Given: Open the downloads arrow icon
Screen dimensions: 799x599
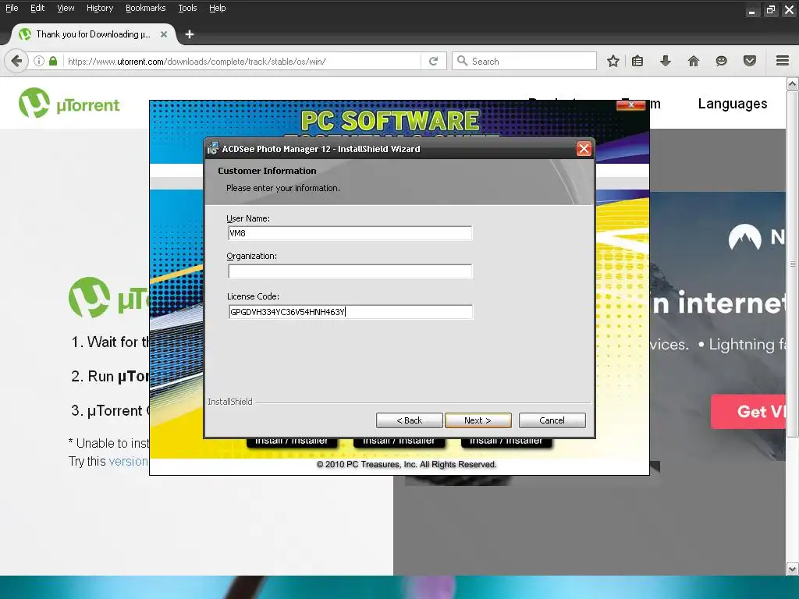Looking at the screenshot, I should click(x=665, y=61).
